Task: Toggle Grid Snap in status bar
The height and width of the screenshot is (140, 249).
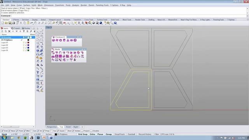Action: pos(83,134)
